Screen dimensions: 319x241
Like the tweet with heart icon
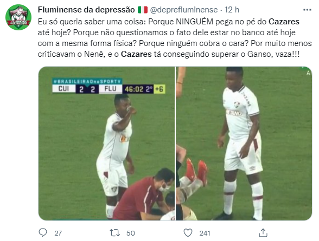point(188,233)
